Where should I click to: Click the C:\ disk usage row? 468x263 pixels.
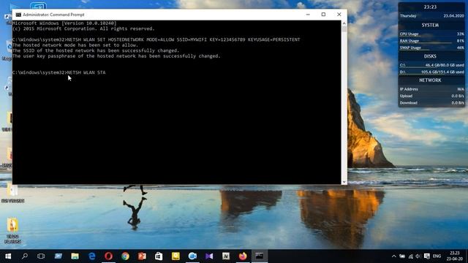click(431, 65)
